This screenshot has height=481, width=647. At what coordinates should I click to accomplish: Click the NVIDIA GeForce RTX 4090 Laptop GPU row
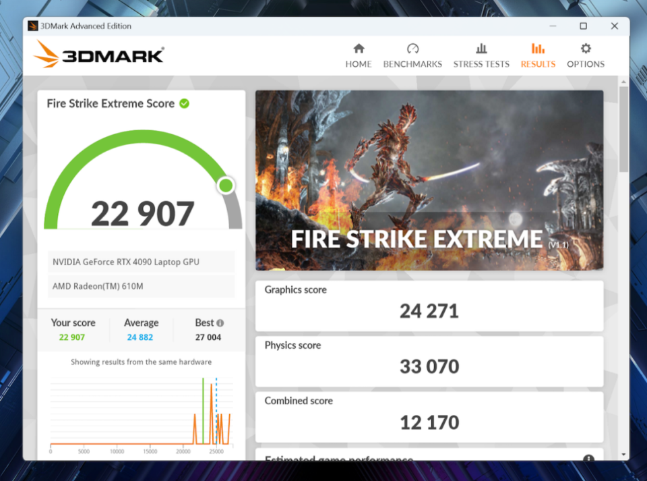141,262
